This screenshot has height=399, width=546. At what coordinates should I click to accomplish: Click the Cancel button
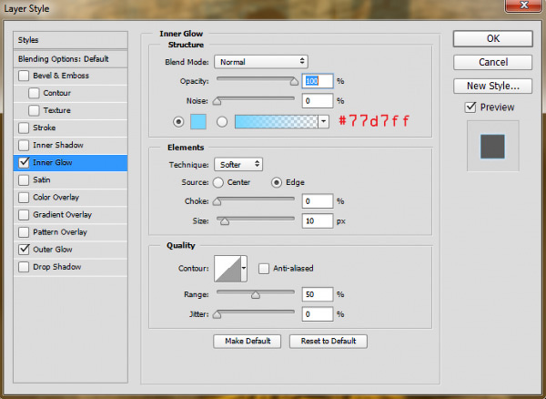coord(492,62)
